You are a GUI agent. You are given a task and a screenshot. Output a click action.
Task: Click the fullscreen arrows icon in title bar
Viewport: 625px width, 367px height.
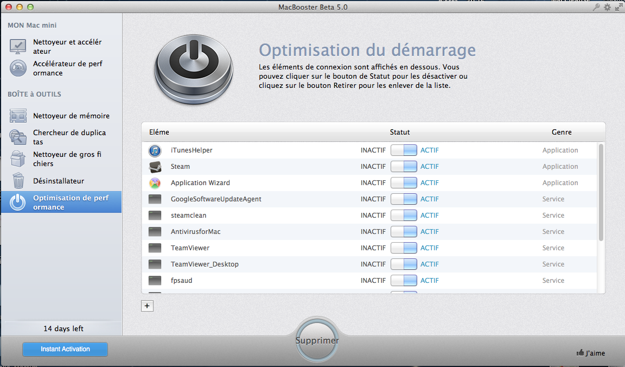click(x=618, y=7)
